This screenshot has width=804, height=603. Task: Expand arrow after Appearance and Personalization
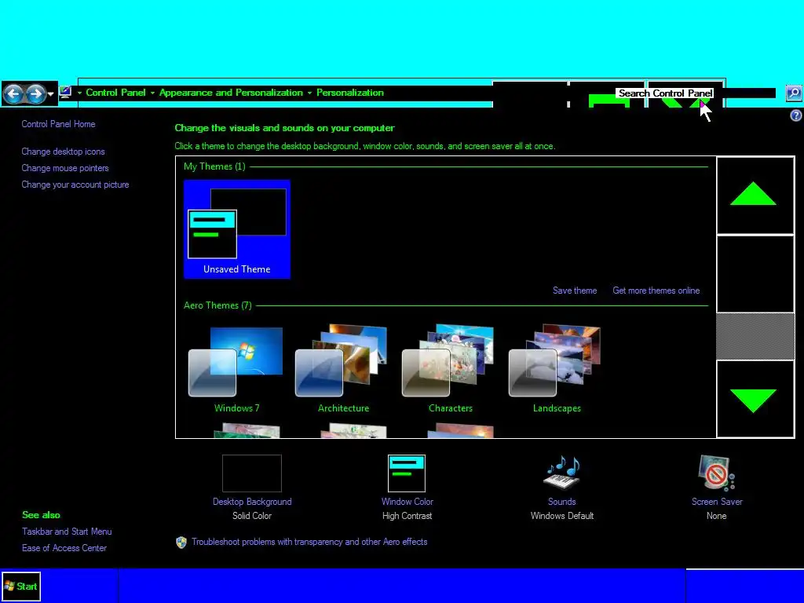point(309,93)
